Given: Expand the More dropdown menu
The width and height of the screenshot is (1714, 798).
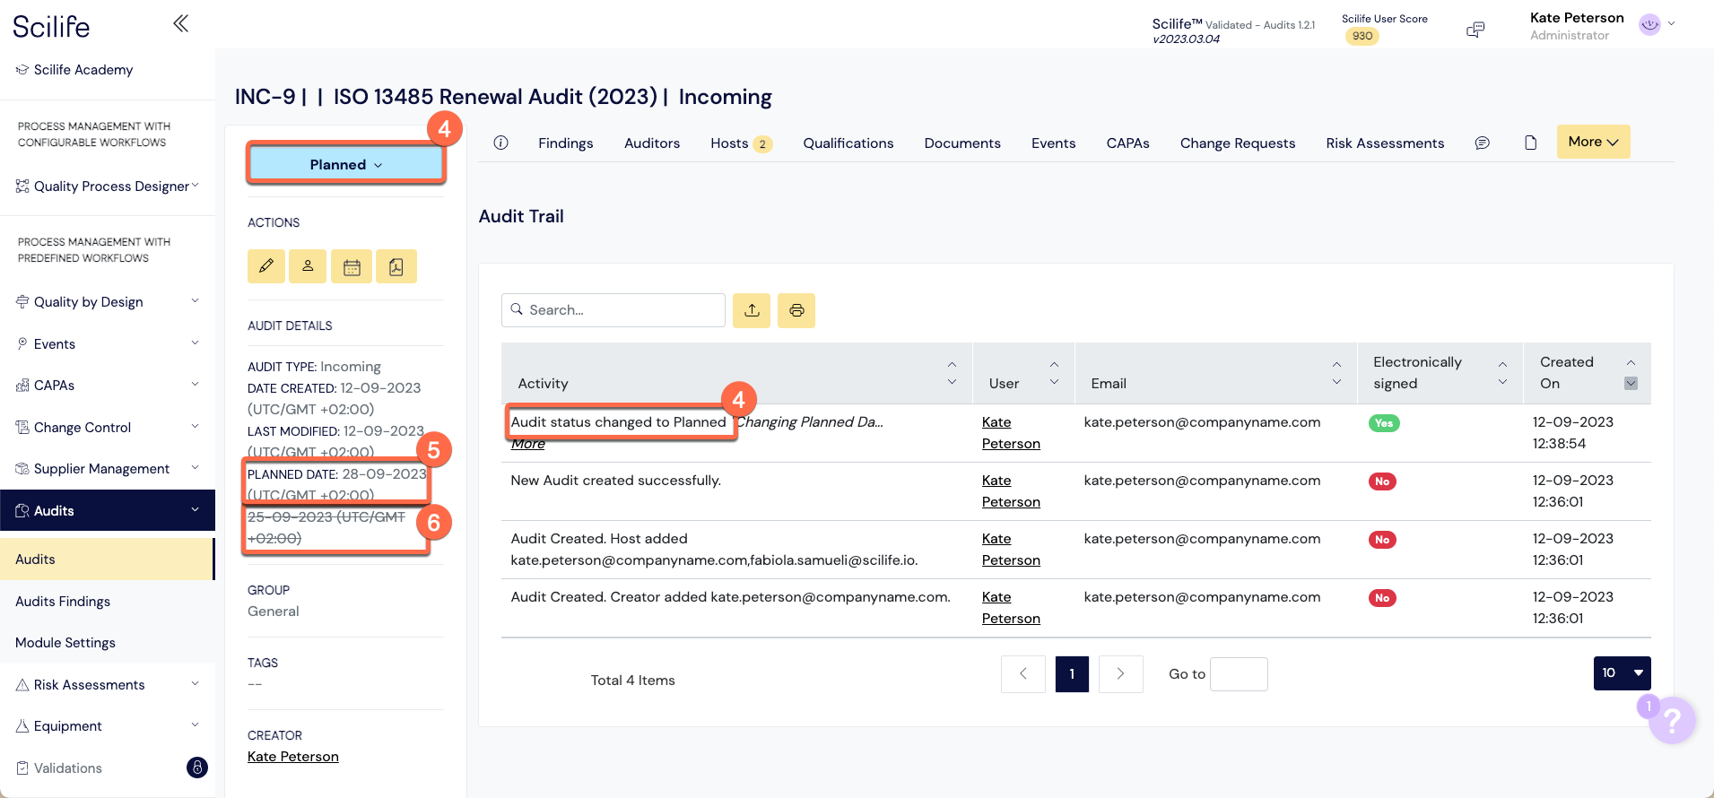Looking at the screenshot, I should 1593,142.
